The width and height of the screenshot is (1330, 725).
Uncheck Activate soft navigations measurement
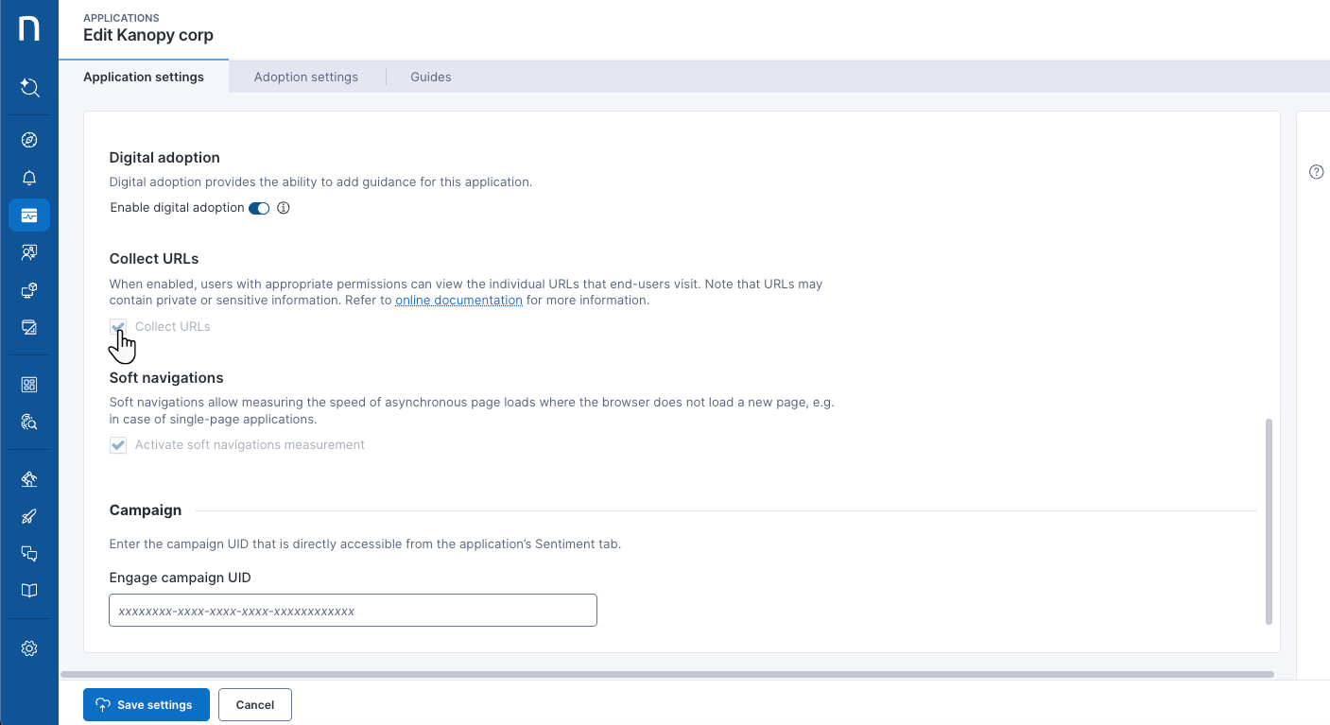117,444
